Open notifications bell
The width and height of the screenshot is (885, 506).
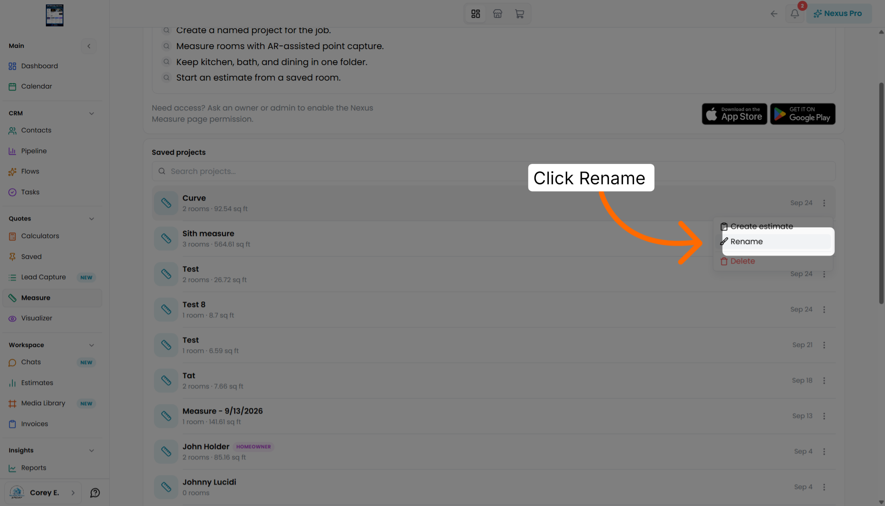click(x=795, y=14)
